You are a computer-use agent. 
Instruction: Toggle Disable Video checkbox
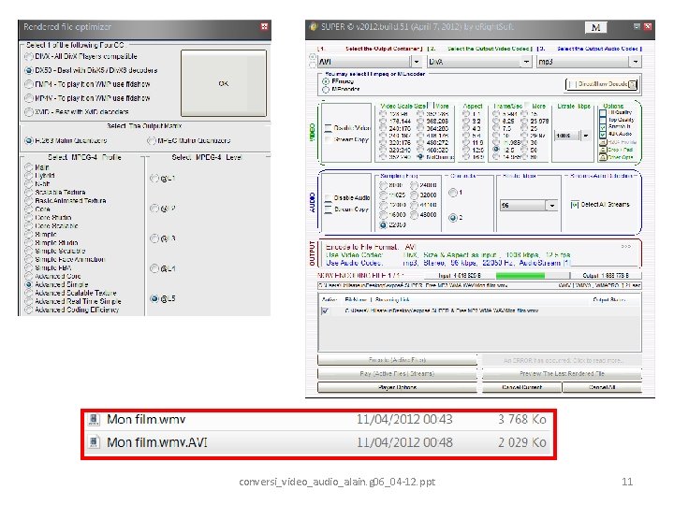[328, 128]
